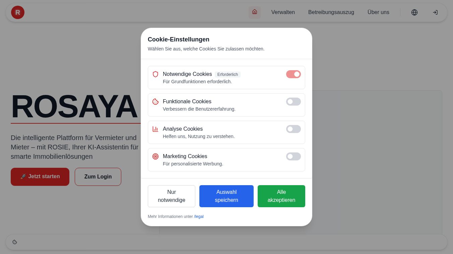This screenshot has width=453, height=254.
Task: Click the red ROSAYA R logo
Action: coord(18,12)
